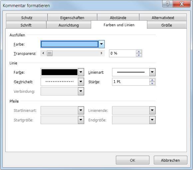Click the Abbrechen button
The width and height of the screenshot is (193, 170).
coord(170,160)
